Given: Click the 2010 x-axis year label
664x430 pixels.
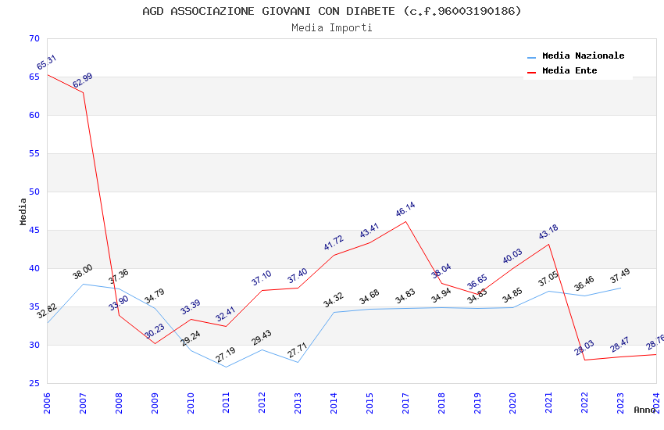Looking at the screenshot, I should point(191,403).
